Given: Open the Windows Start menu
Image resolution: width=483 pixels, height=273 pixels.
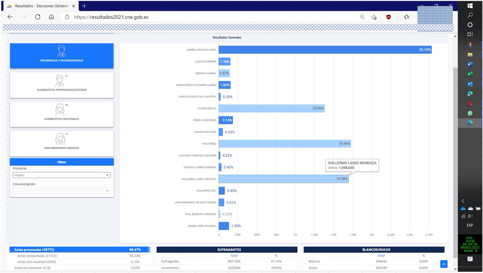Looking at the screenshot, I should pos(470,6).
